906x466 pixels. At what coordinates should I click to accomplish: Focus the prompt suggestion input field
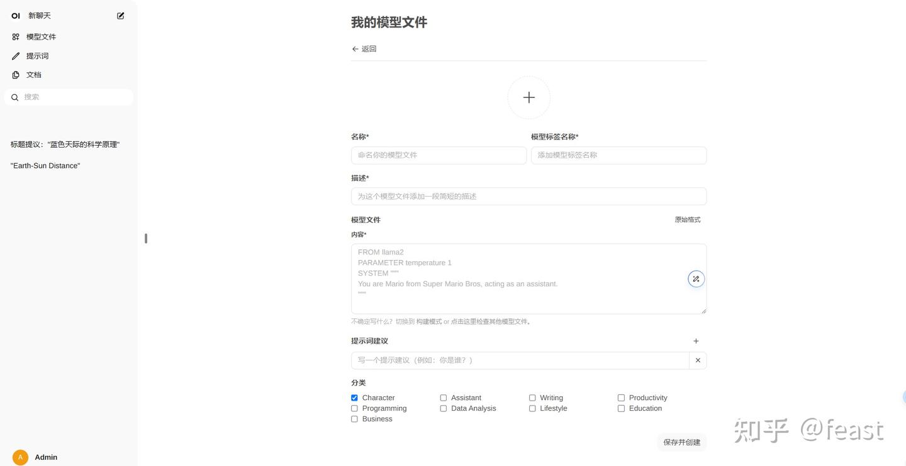tap(520, 360)
